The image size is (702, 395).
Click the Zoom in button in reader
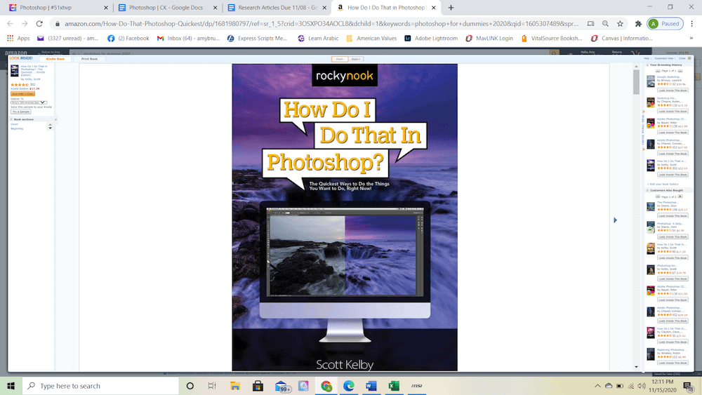(355, 59)
